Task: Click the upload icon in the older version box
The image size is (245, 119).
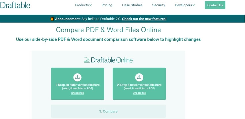Action: pos(77,77)
